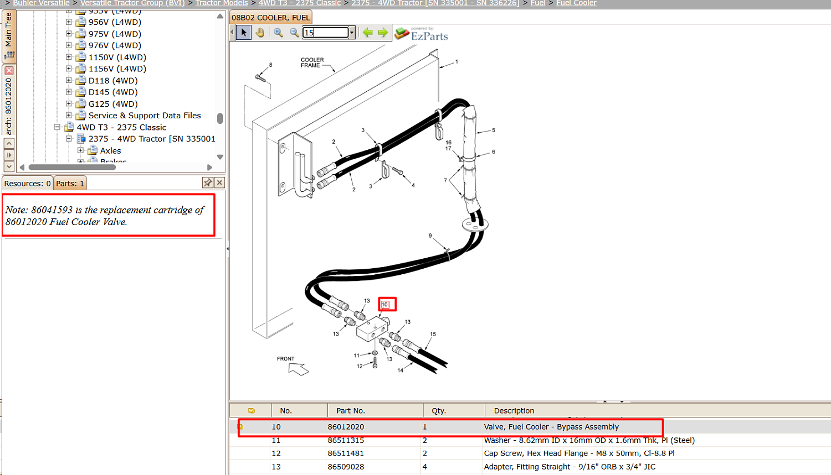Open the Search 86012020 side tab

coord(9,100)
